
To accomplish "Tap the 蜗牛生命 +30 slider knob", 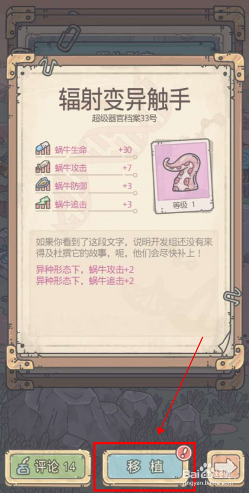I will pyautogui.click(x=135, y=157).
